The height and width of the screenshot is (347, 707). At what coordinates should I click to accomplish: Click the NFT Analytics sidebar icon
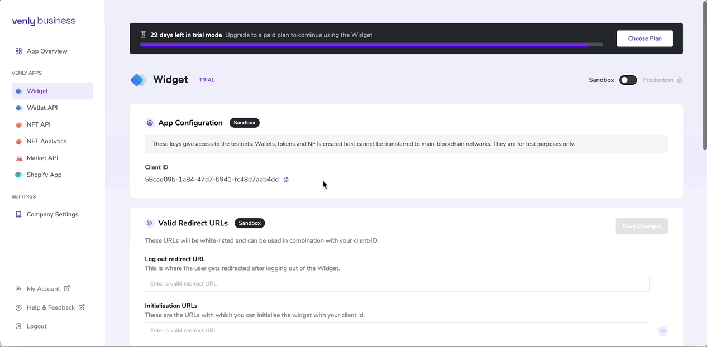pos(18,141)
